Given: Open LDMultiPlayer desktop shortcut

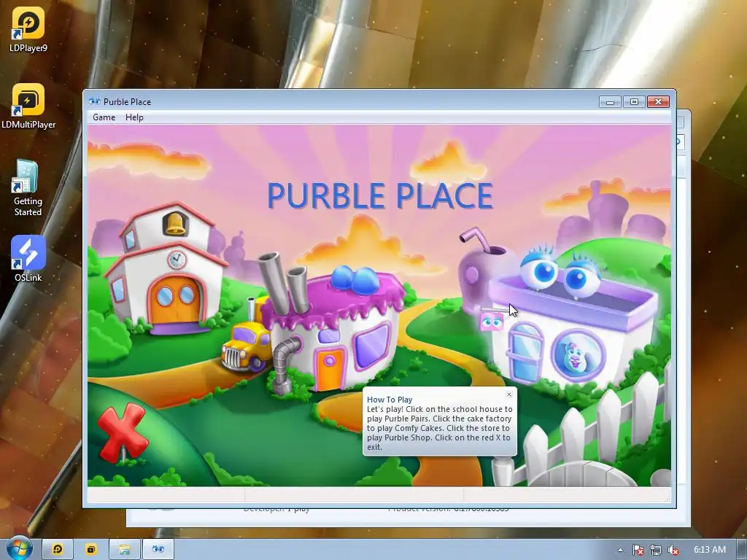Looking at the screenshot, I should click(28, 106).
